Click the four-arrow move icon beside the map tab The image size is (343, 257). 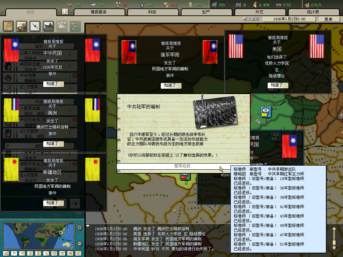(65, 11)
